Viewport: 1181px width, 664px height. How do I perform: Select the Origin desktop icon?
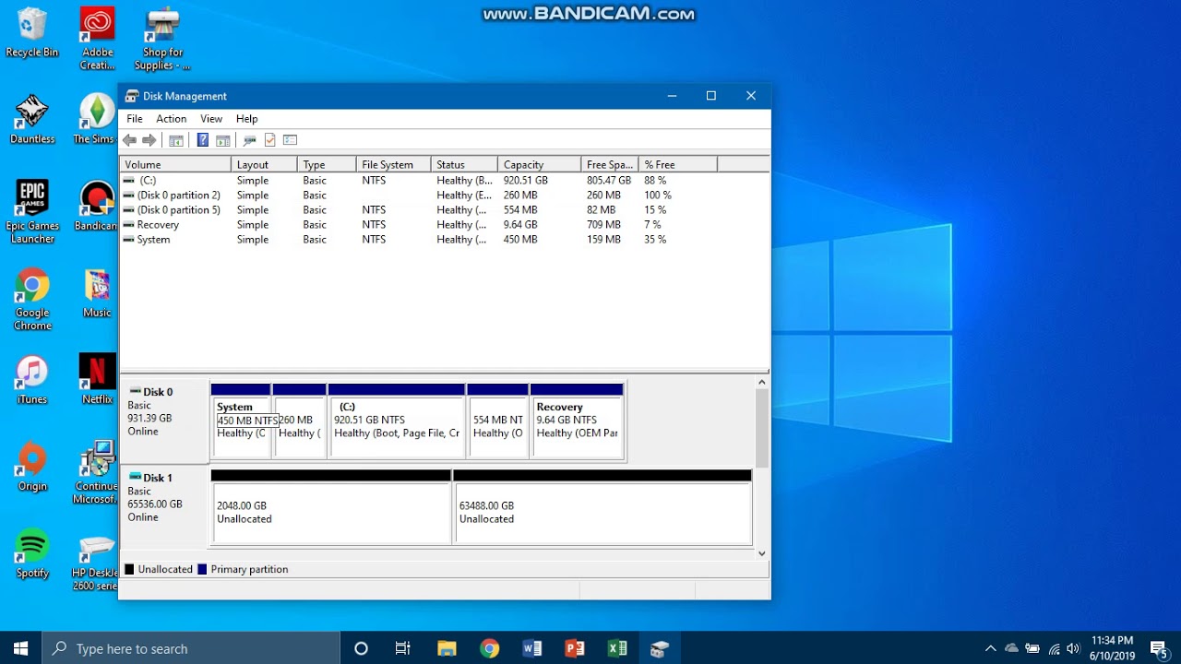32,467
